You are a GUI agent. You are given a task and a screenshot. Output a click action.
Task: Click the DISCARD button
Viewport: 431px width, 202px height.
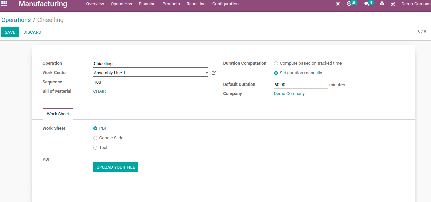32,32
